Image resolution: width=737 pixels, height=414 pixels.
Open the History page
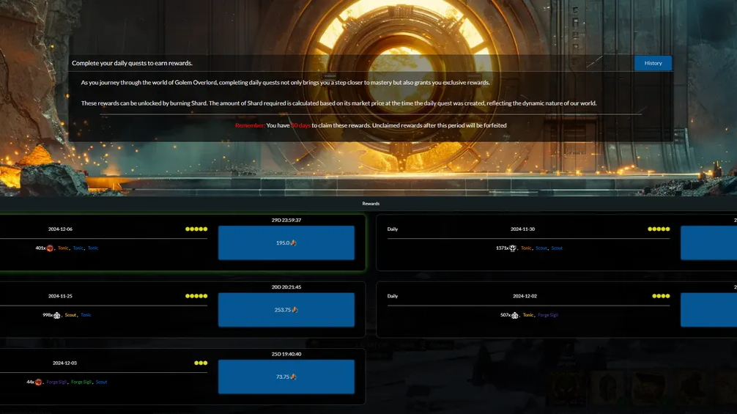pos(653,63)
